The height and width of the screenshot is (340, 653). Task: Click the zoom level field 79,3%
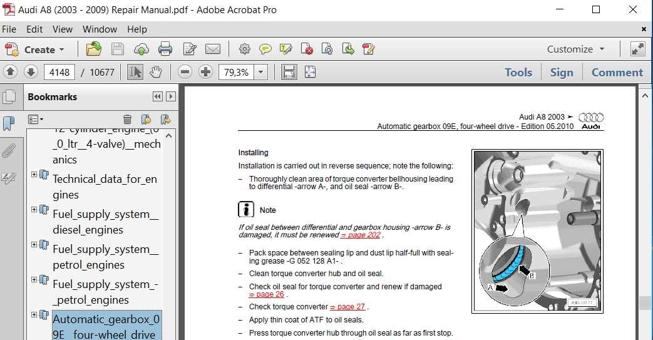pyautogui.click(x=237, y=72)
